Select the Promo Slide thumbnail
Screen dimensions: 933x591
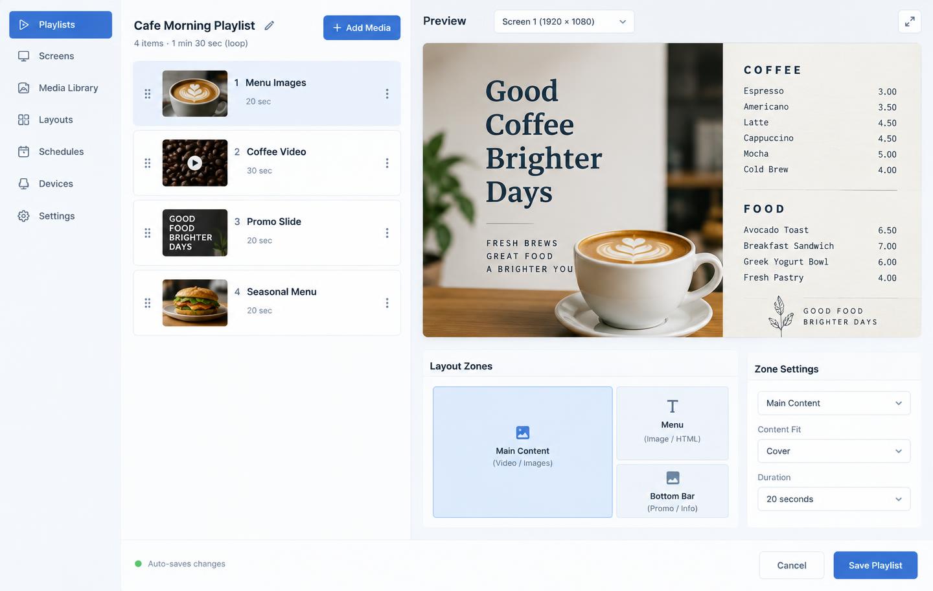(194, 233)
